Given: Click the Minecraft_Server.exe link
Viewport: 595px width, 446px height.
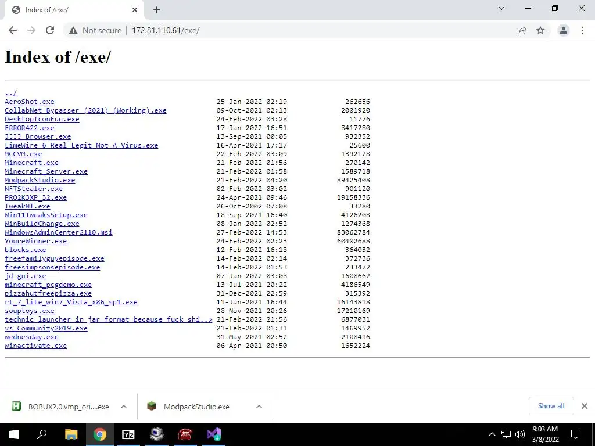Looking at the screenshot, I should (46, 171).
